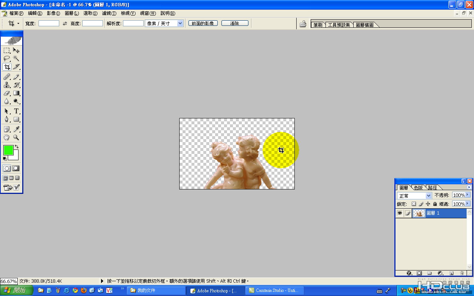Switch to the 色版 tab
The width and height of the screenshot is (474, 296).
pyautogui.click(x=418, y=188)
